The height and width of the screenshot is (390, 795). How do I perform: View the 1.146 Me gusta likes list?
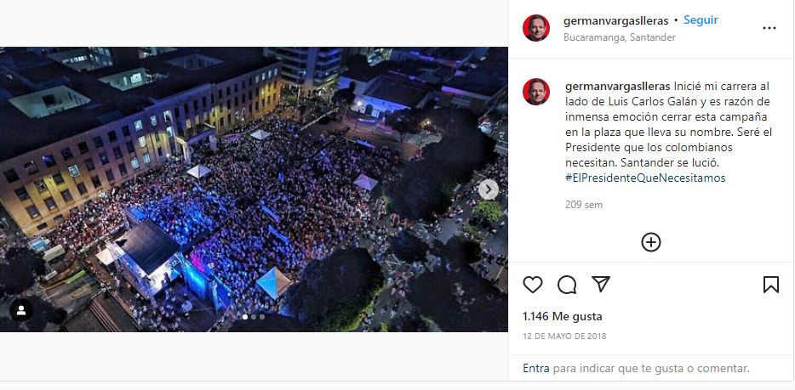coord(563,317)
